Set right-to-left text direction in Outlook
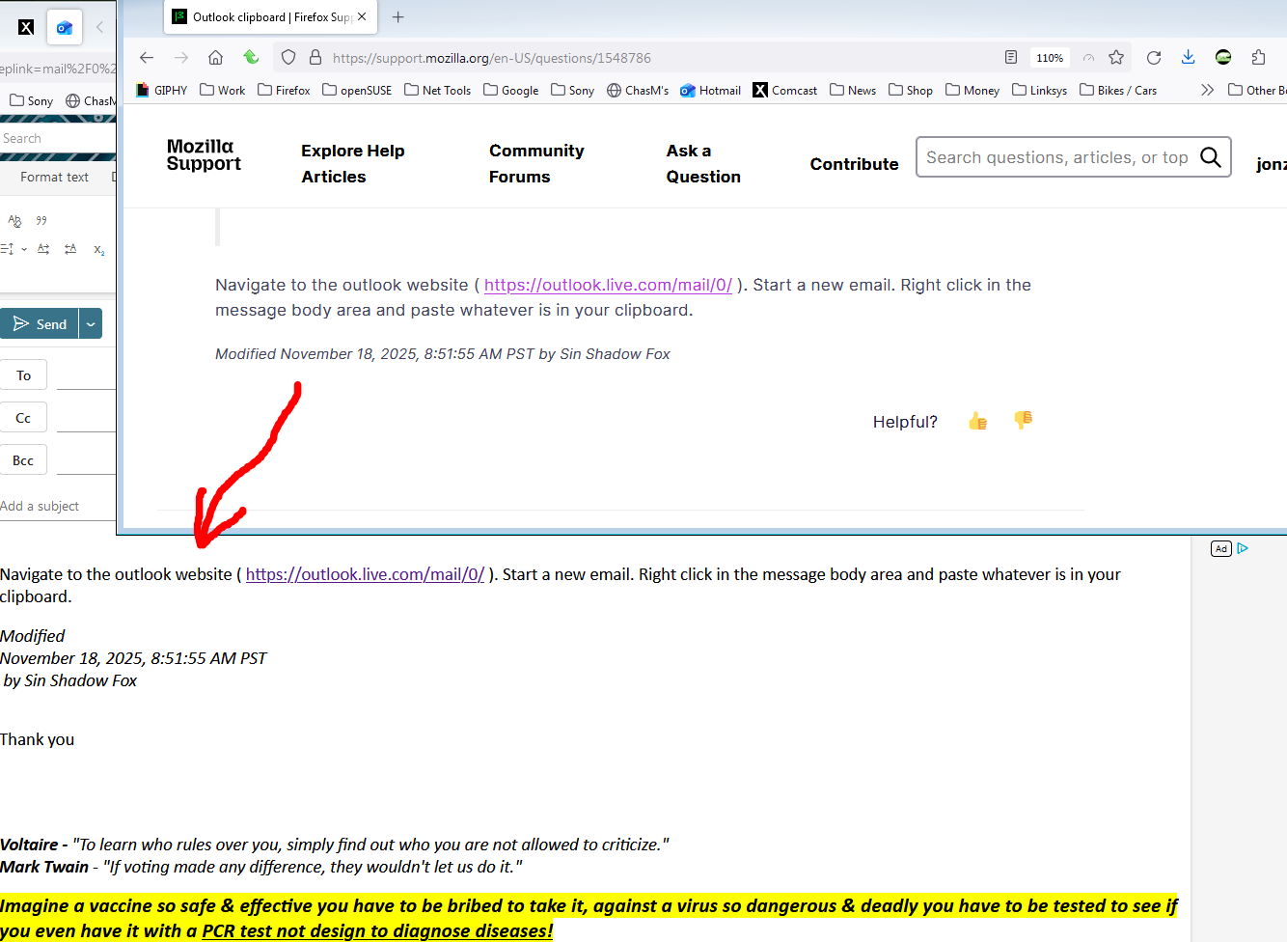 [70, 249]
